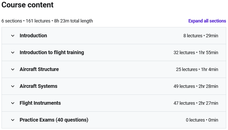
Task: Click the chevron icon beside Introduction
Action: tap(13, 36)
